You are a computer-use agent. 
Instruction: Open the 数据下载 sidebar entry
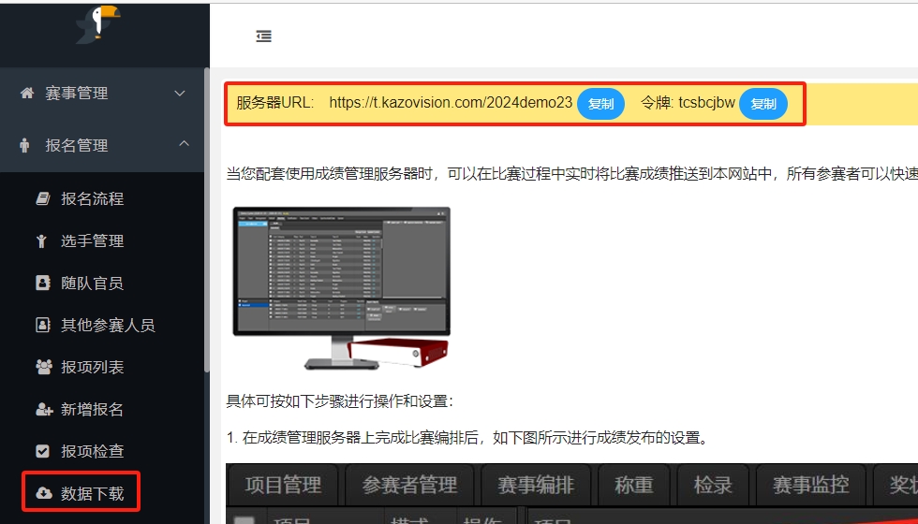(92, 493)
